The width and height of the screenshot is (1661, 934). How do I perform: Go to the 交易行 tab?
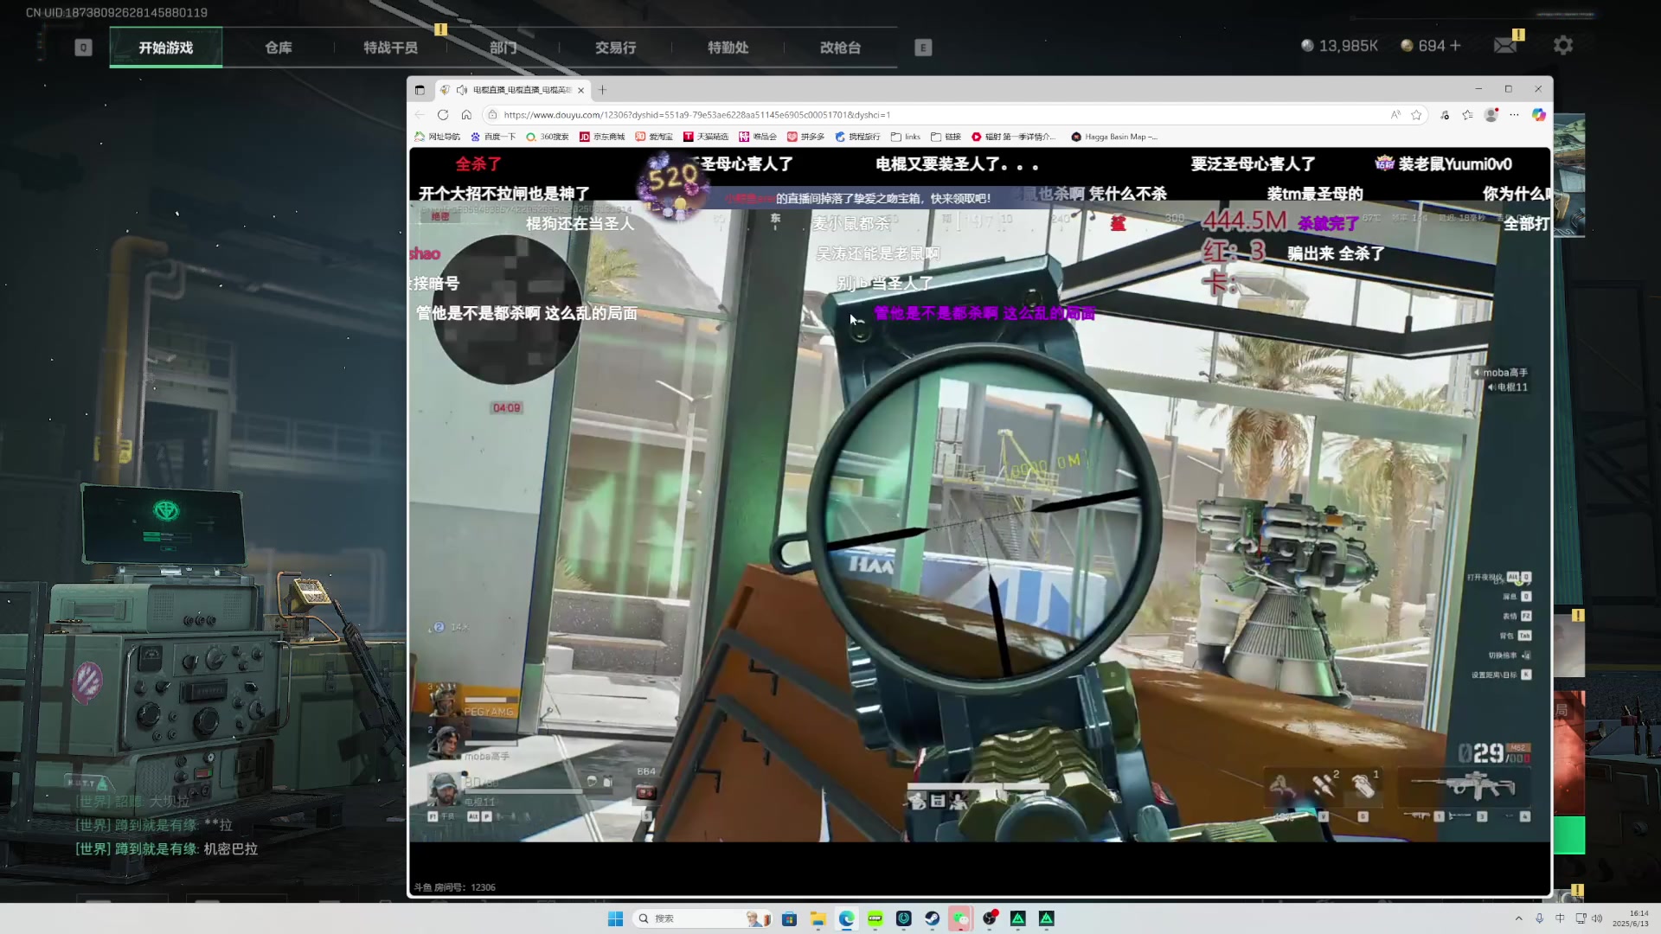click(x=615, y=48)
